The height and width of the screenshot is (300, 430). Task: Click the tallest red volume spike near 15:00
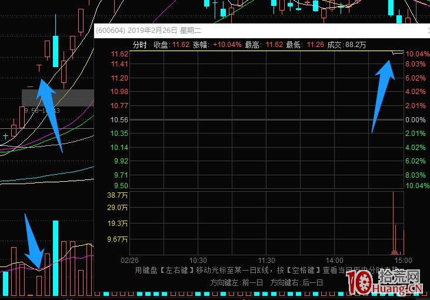(x=394, y=223)
